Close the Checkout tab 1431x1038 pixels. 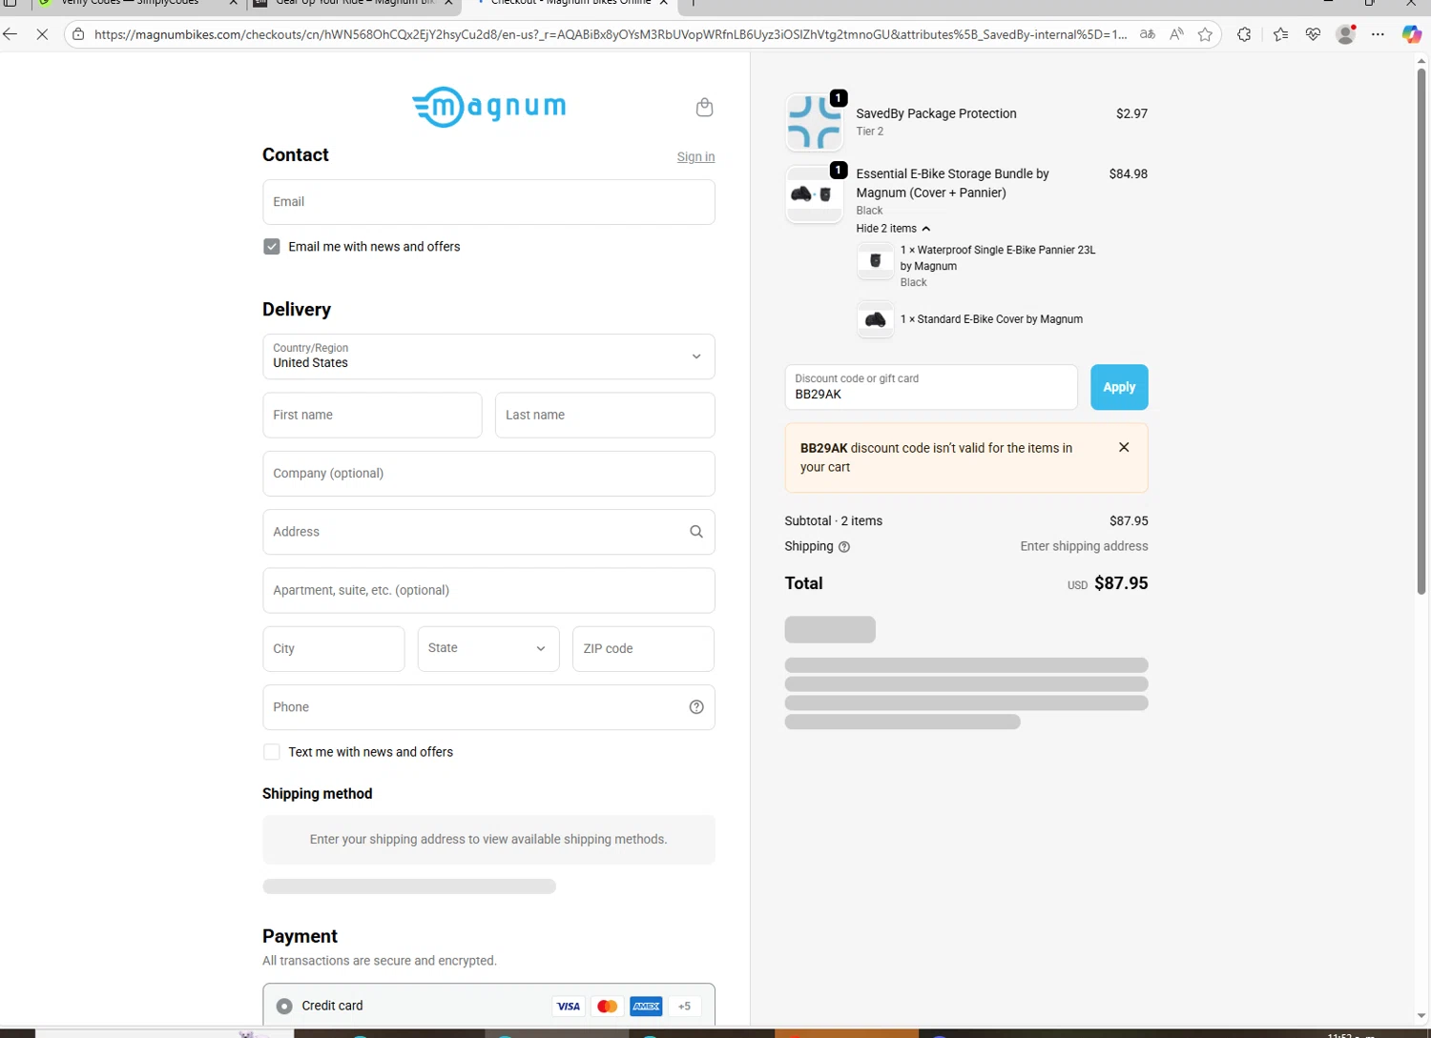[x=664, y=3]
